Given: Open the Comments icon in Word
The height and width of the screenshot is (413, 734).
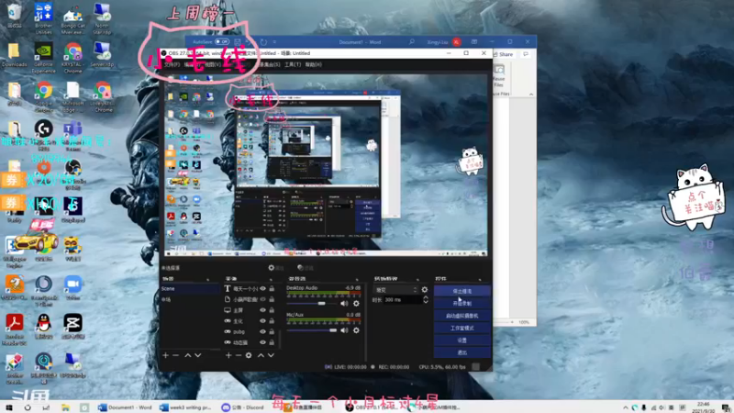Looking at the screenshot, I should [526, 54].
